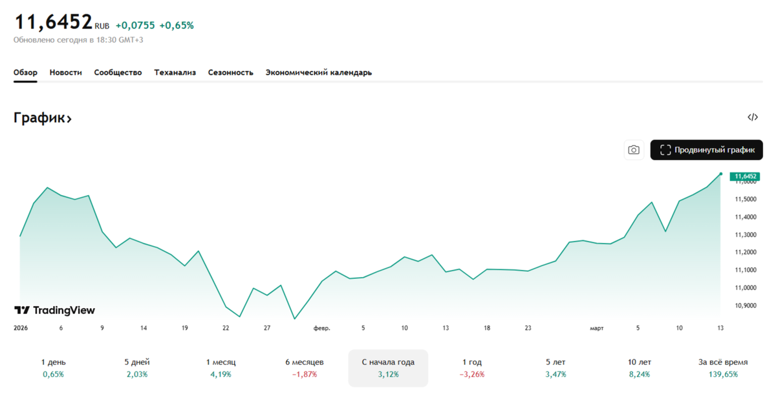This screenshot has height=394, width=776.
Task: Click the 139,65% all-time return value
Action: [x=723, y=374]
